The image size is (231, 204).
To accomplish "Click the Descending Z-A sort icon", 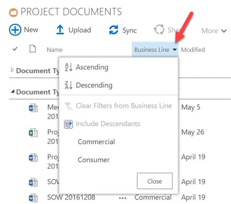I will (68, 85).
